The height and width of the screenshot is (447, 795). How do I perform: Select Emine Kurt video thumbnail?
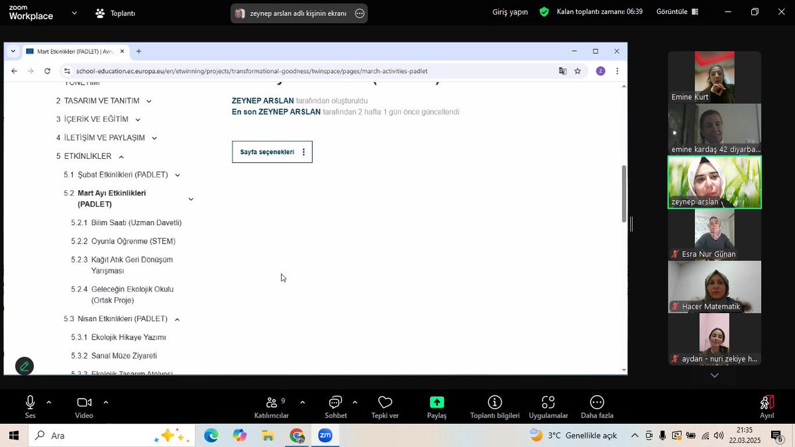714,77
